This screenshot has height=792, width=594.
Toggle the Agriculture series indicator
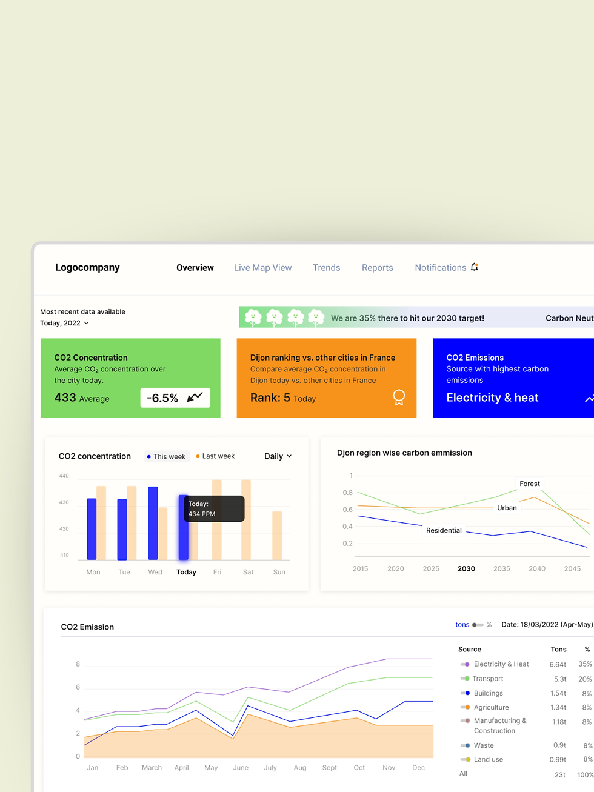pyautogui.click(x=465, y=707)
